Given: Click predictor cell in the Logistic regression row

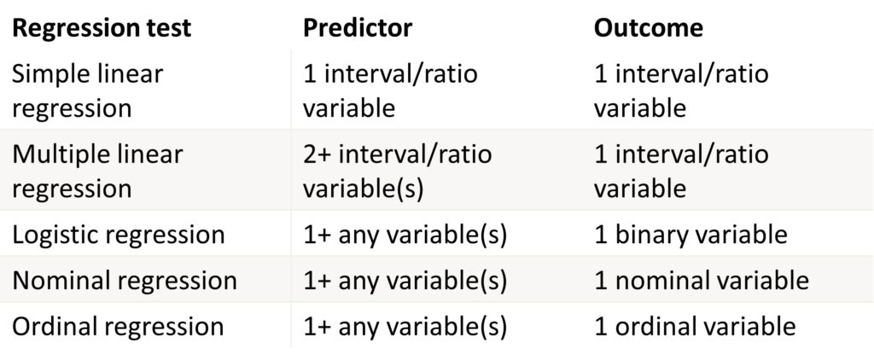Looking at the screenshot, I should click(405, 235).
